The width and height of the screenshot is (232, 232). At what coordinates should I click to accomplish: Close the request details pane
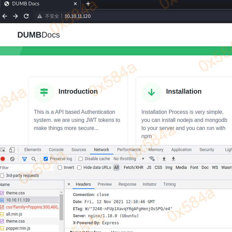point(69,184)
